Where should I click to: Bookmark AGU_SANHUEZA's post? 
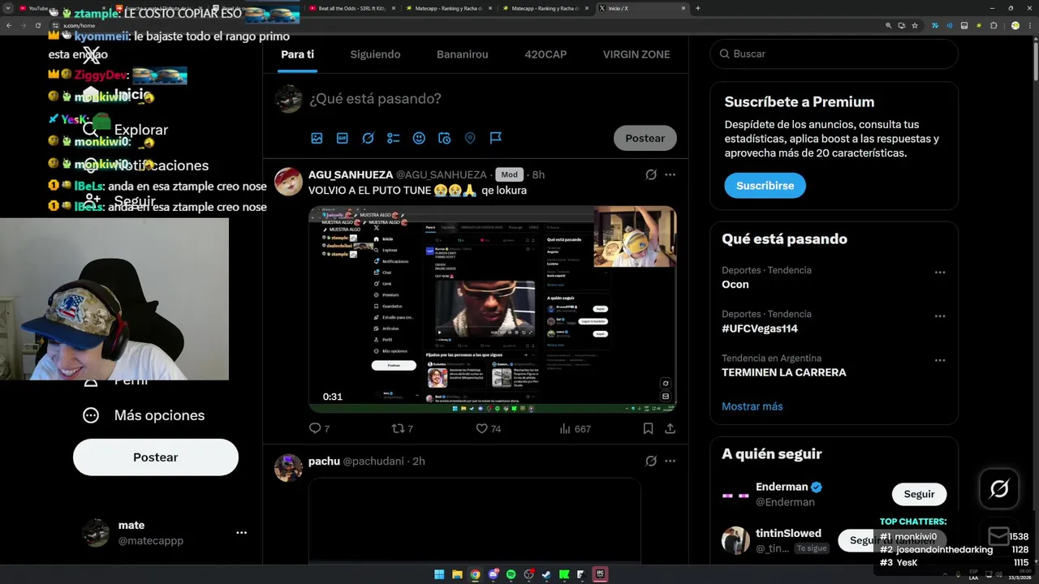point(649,428)
